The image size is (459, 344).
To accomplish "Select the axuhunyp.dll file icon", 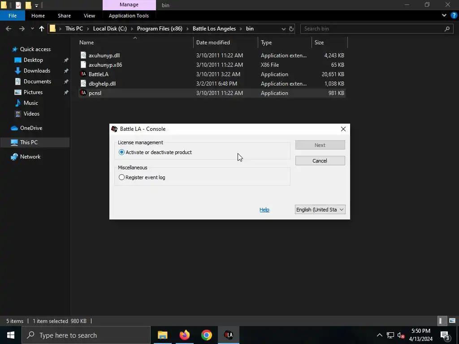I will [x=83, y=55].
